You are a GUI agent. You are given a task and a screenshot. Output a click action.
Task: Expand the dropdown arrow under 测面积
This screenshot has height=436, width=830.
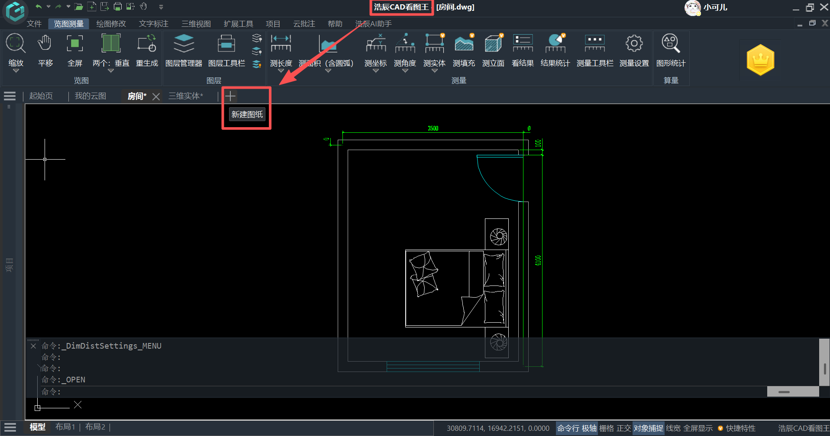point(328,71)
